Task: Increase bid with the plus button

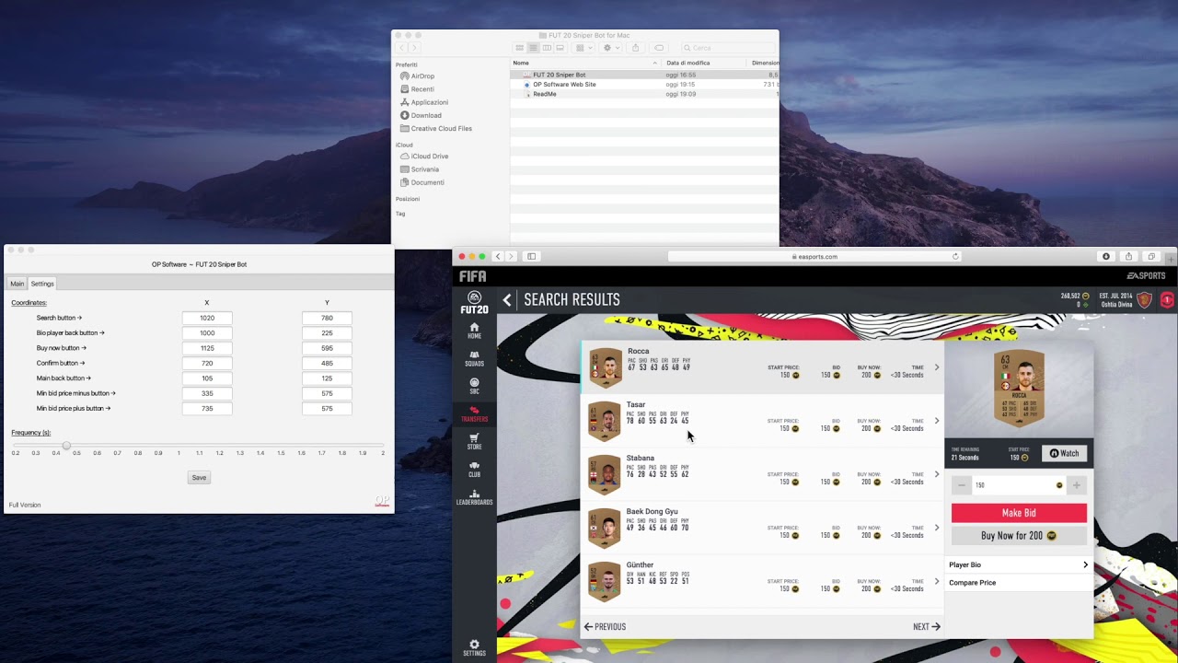Action: coord(1076,485)
